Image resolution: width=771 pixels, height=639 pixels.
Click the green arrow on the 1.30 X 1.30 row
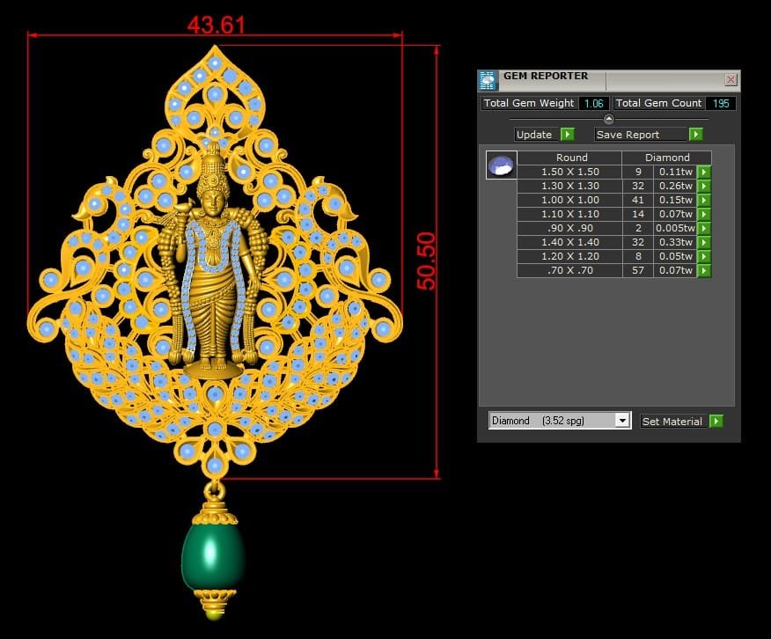pyautogui.click(x=704, y=187)
